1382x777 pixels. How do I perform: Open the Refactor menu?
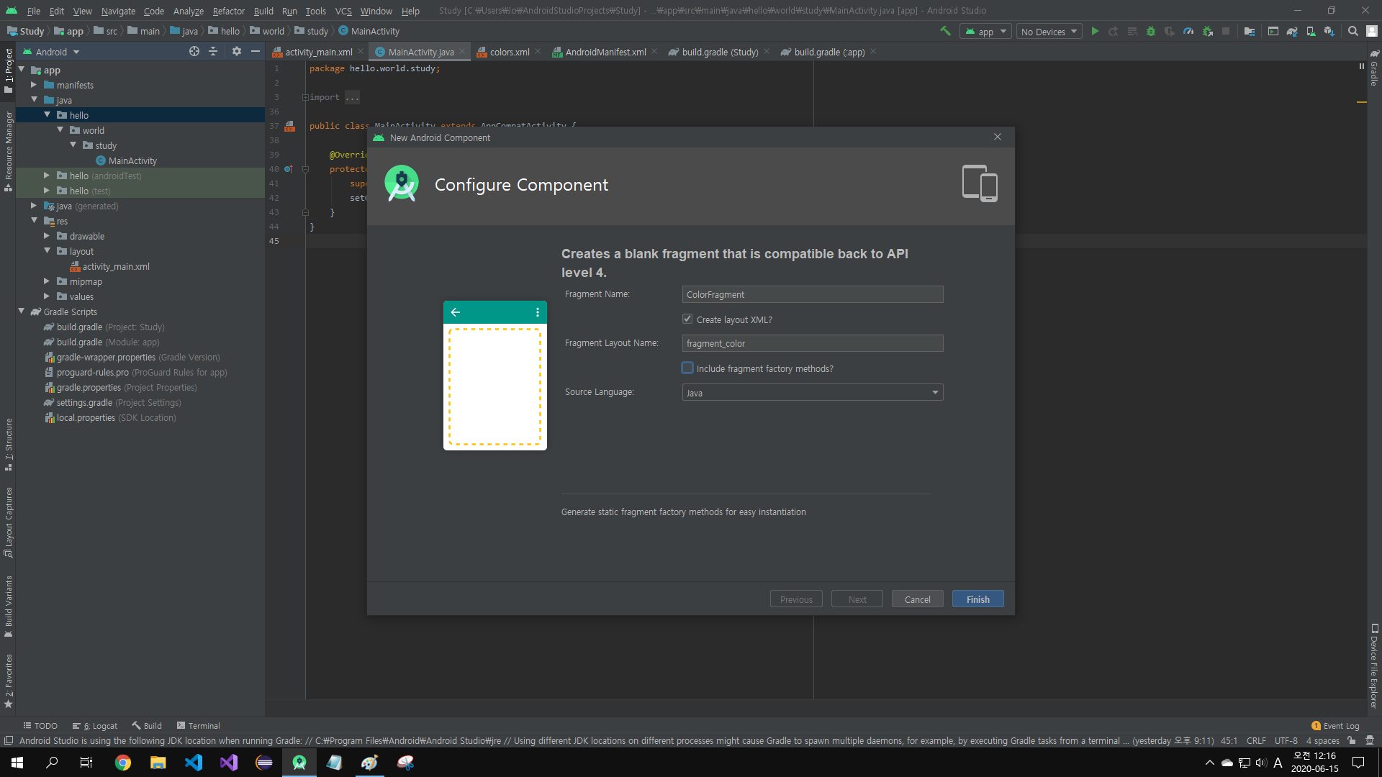pyautogui.click(x=228, y=11)
